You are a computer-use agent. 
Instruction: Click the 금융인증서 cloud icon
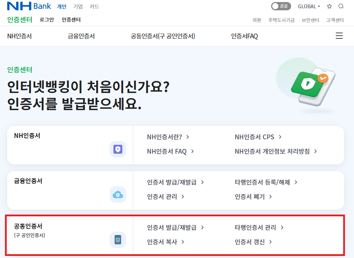(118, 195)
